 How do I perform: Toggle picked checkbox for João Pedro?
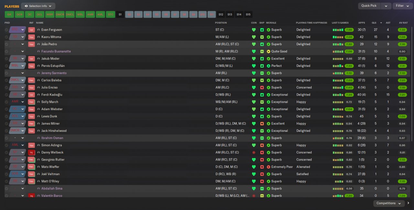tap(6, 44)
